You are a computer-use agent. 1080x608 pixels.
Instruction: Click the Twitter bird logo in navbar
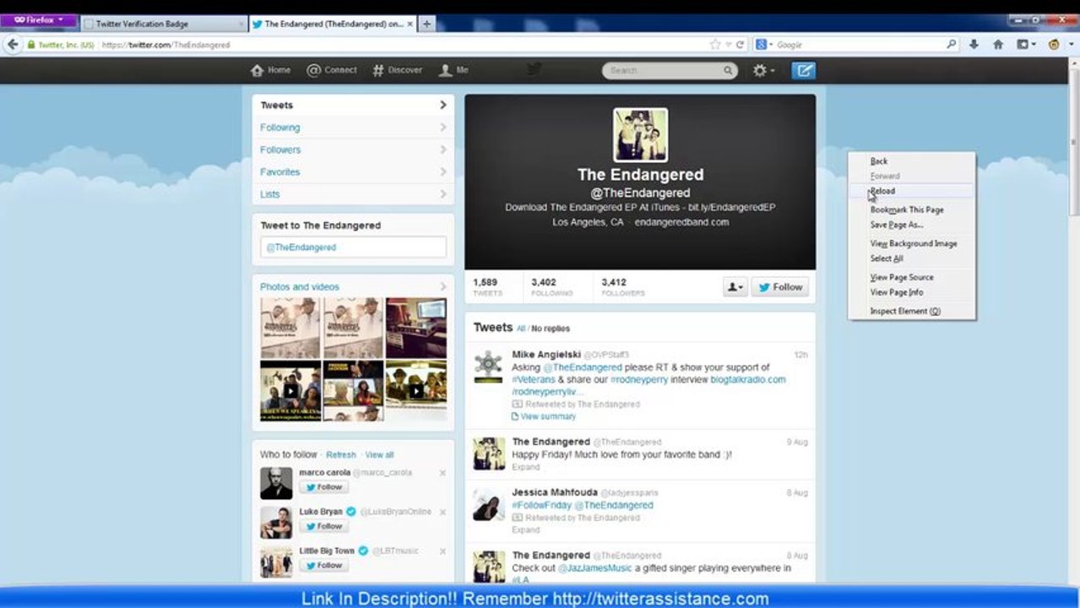coord(534,69)
